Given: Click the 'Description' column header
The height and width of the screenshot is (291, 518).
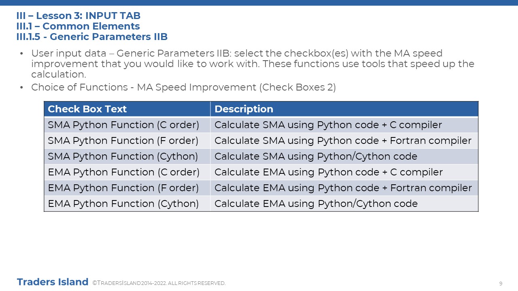Looking at the screenshot, I should (x=344, y=109).
